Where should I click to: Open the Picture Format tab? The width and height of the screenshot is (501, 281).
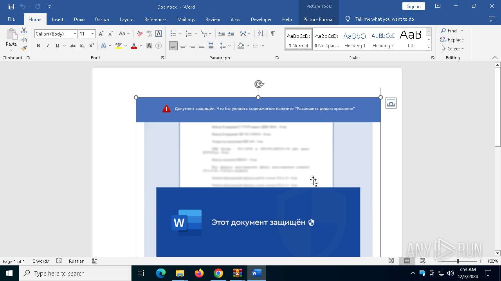point(319,19)
